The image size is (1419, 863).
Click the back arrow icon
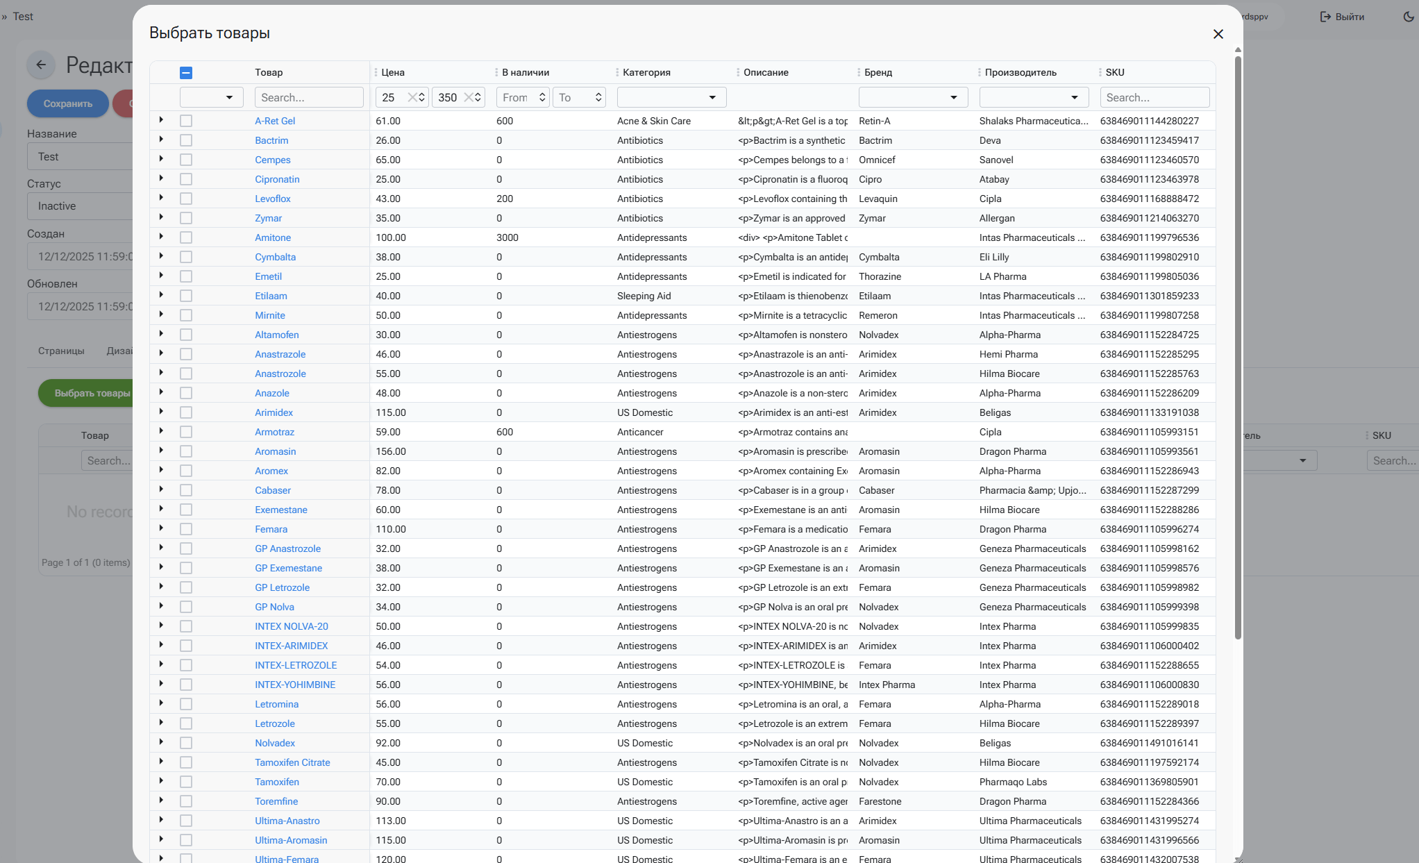pyautogui.click(x=41, y=65)
